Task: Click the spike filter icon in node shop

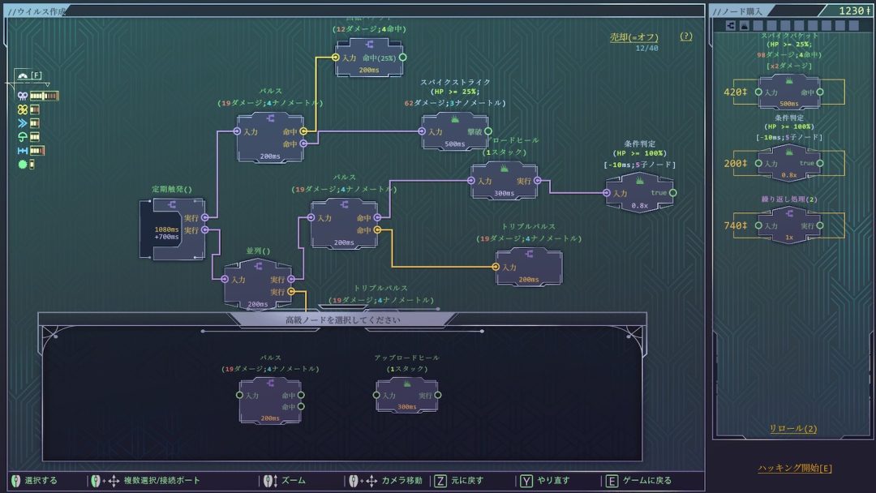Action: [745, 25]
